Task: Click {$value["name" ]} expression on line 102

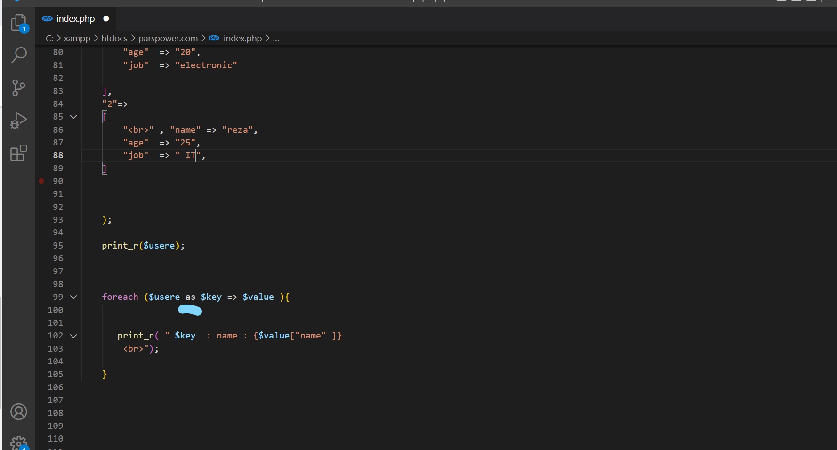Action: click(297, 336)
